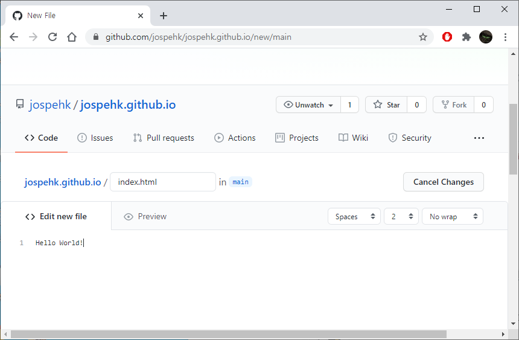
Task: Star the repository
Action: (x=386, y=104)
